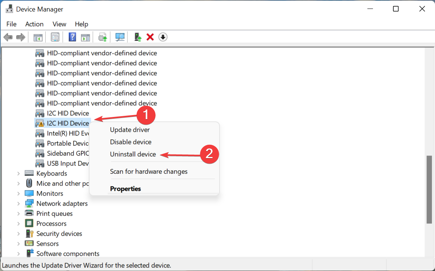Select the highlighted I2C HID Device entry
The height and width of the screenshot is (271, 435).
[68, 123]
